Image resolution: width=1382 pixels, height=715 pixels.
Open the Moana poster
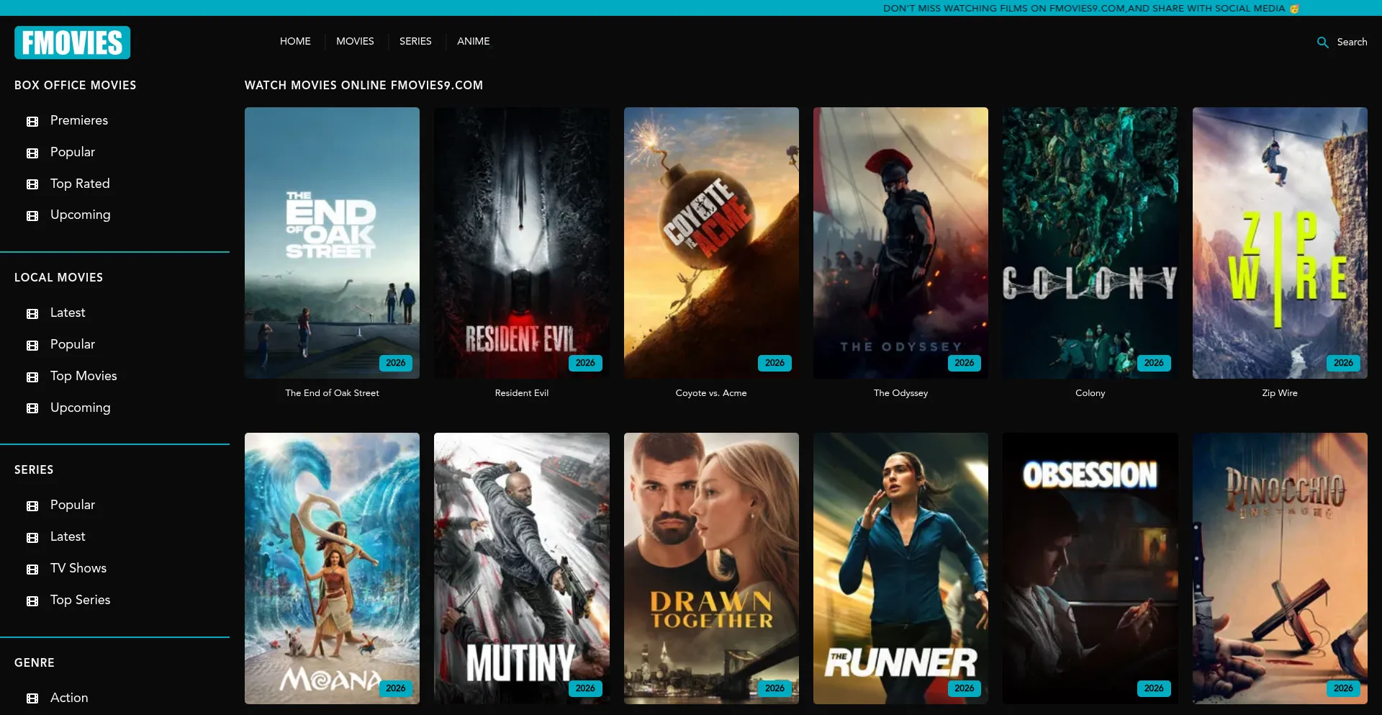tap(332, 568)
